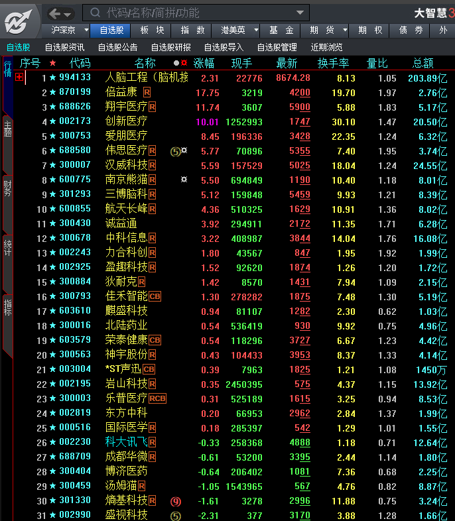Open the 港美英 dropdown arrow
Screen dimensions: 455x521
pos(256,30)
